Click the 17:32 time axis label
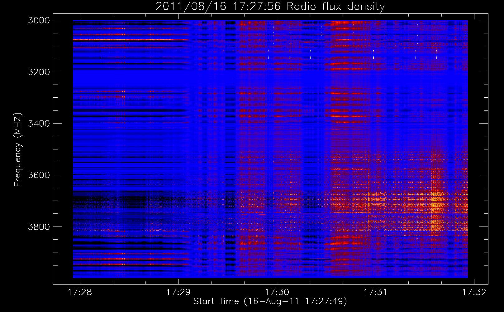The height and width of the screenshot is (312, 504). (x=474, y=292)
